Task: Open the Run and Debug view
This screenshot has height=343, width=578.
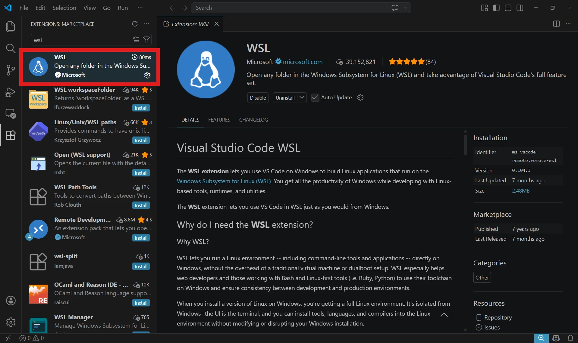Action: (x=11, y=92)
